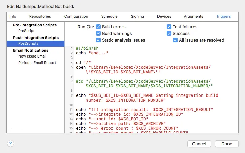Open the Signing tab
The height and width of the screenshot is (153, 245).
pyautogui.click(x=137, y=16)
